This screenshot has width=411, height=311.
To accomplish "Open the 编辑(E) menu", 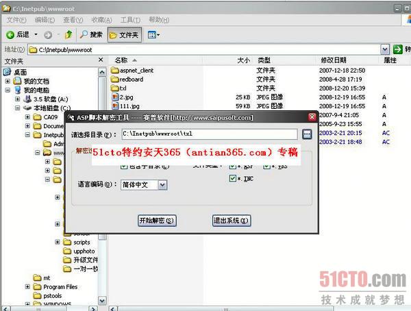I will click(x=45, y=20).
